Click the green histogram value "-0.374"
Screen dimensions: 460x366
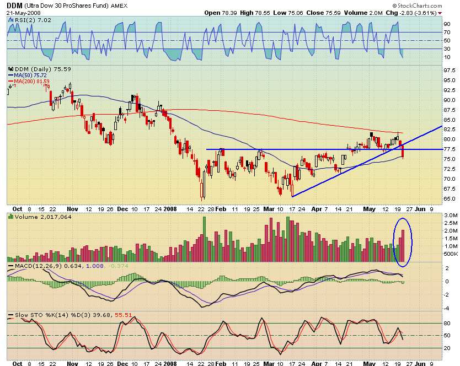pos(118,266)
